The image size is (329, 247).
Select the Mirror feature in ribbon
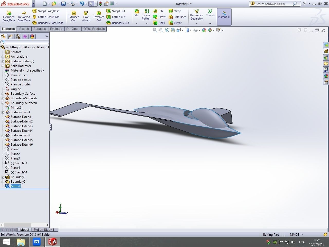(x=175, y=23)
